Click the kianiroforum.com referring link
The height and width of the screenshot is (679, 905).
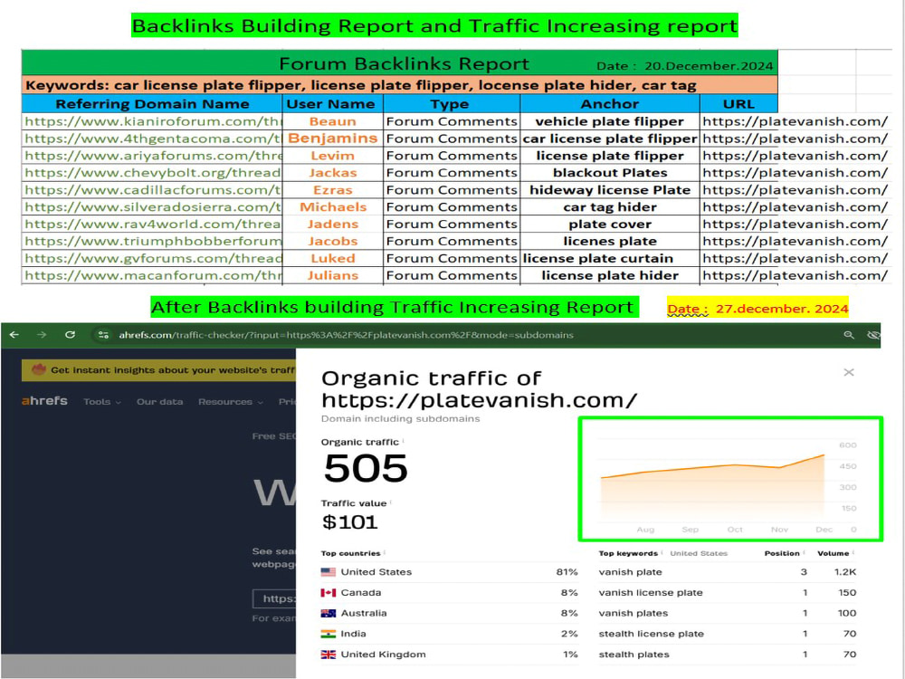coord(153,121)
